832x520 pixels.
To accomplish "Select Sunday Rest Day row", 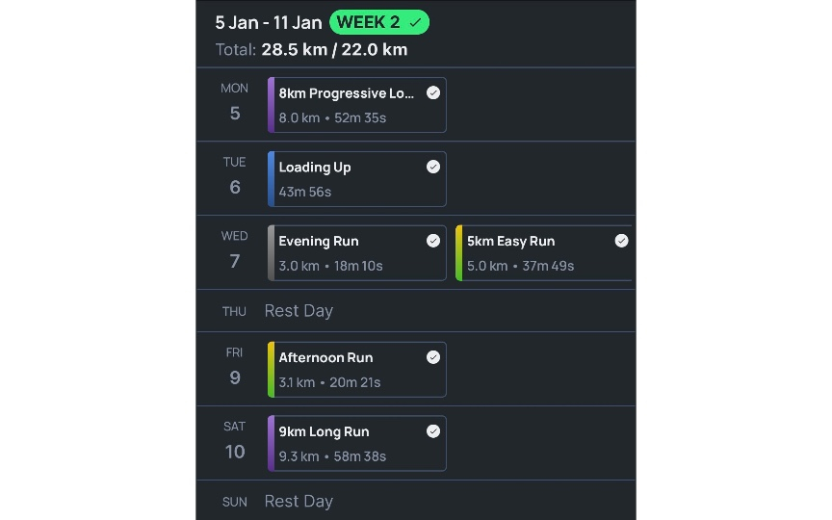I will pos(299,501).
